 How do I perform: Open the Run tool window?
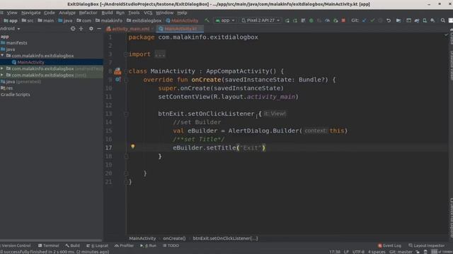point(148,246)
